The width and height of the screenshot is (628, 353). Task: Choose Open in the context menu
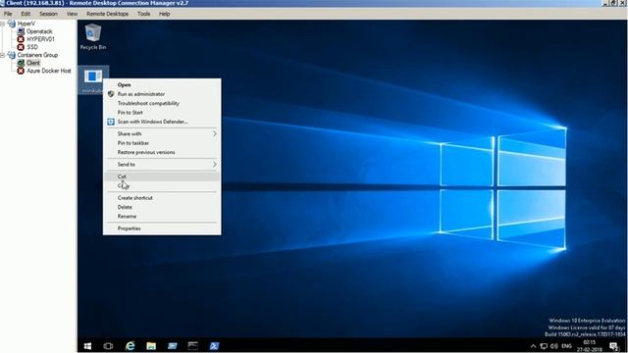[x=162, y=85]
